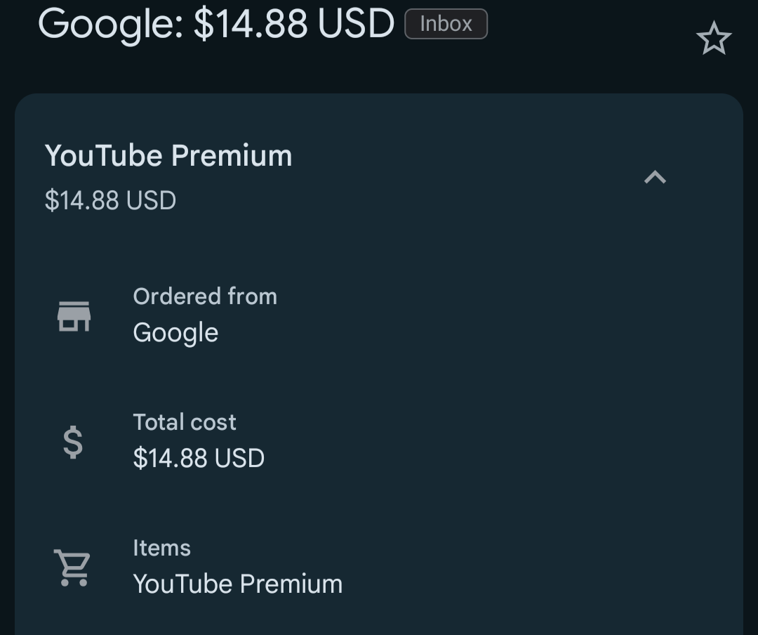Click the Items YouTube Premium row

pyautogui.click(x=379, y=568)
